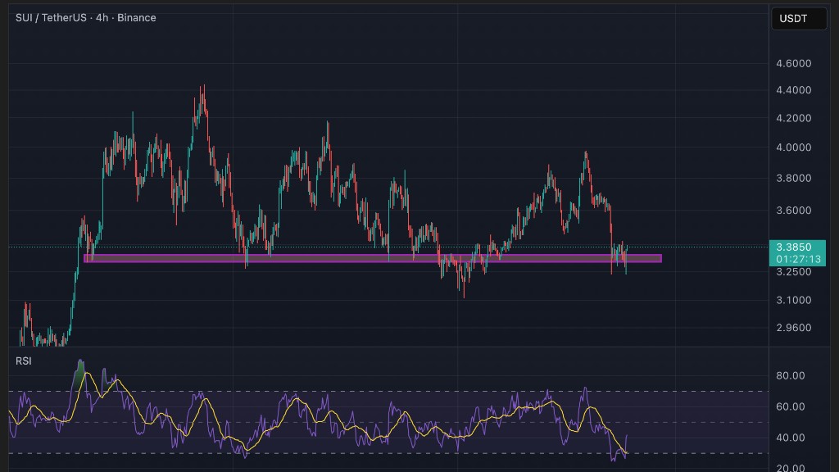839x472 pixels.
Task: Click the 60.00 RSI scale label
Action: (x=790, y=406)
